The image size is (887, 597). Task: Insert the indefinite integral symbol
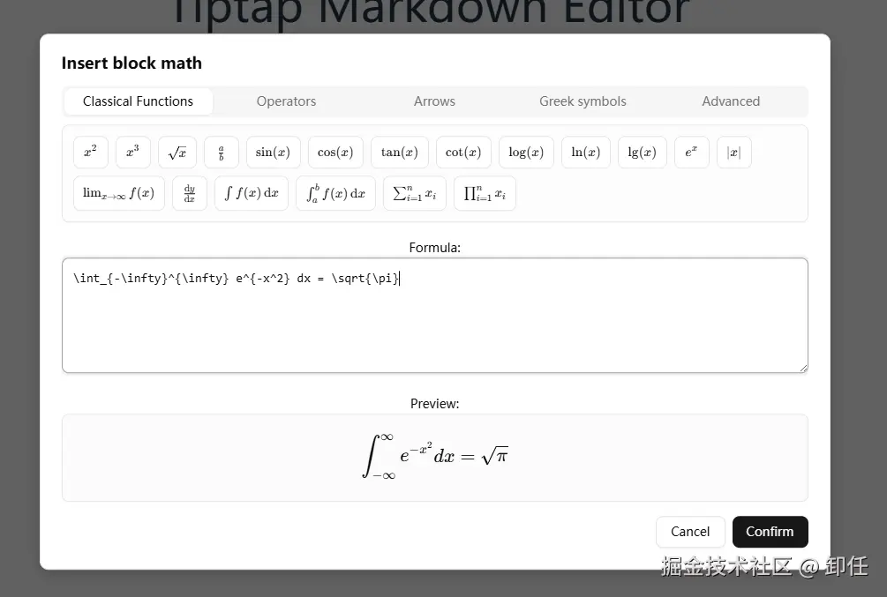tap(252, 193)
